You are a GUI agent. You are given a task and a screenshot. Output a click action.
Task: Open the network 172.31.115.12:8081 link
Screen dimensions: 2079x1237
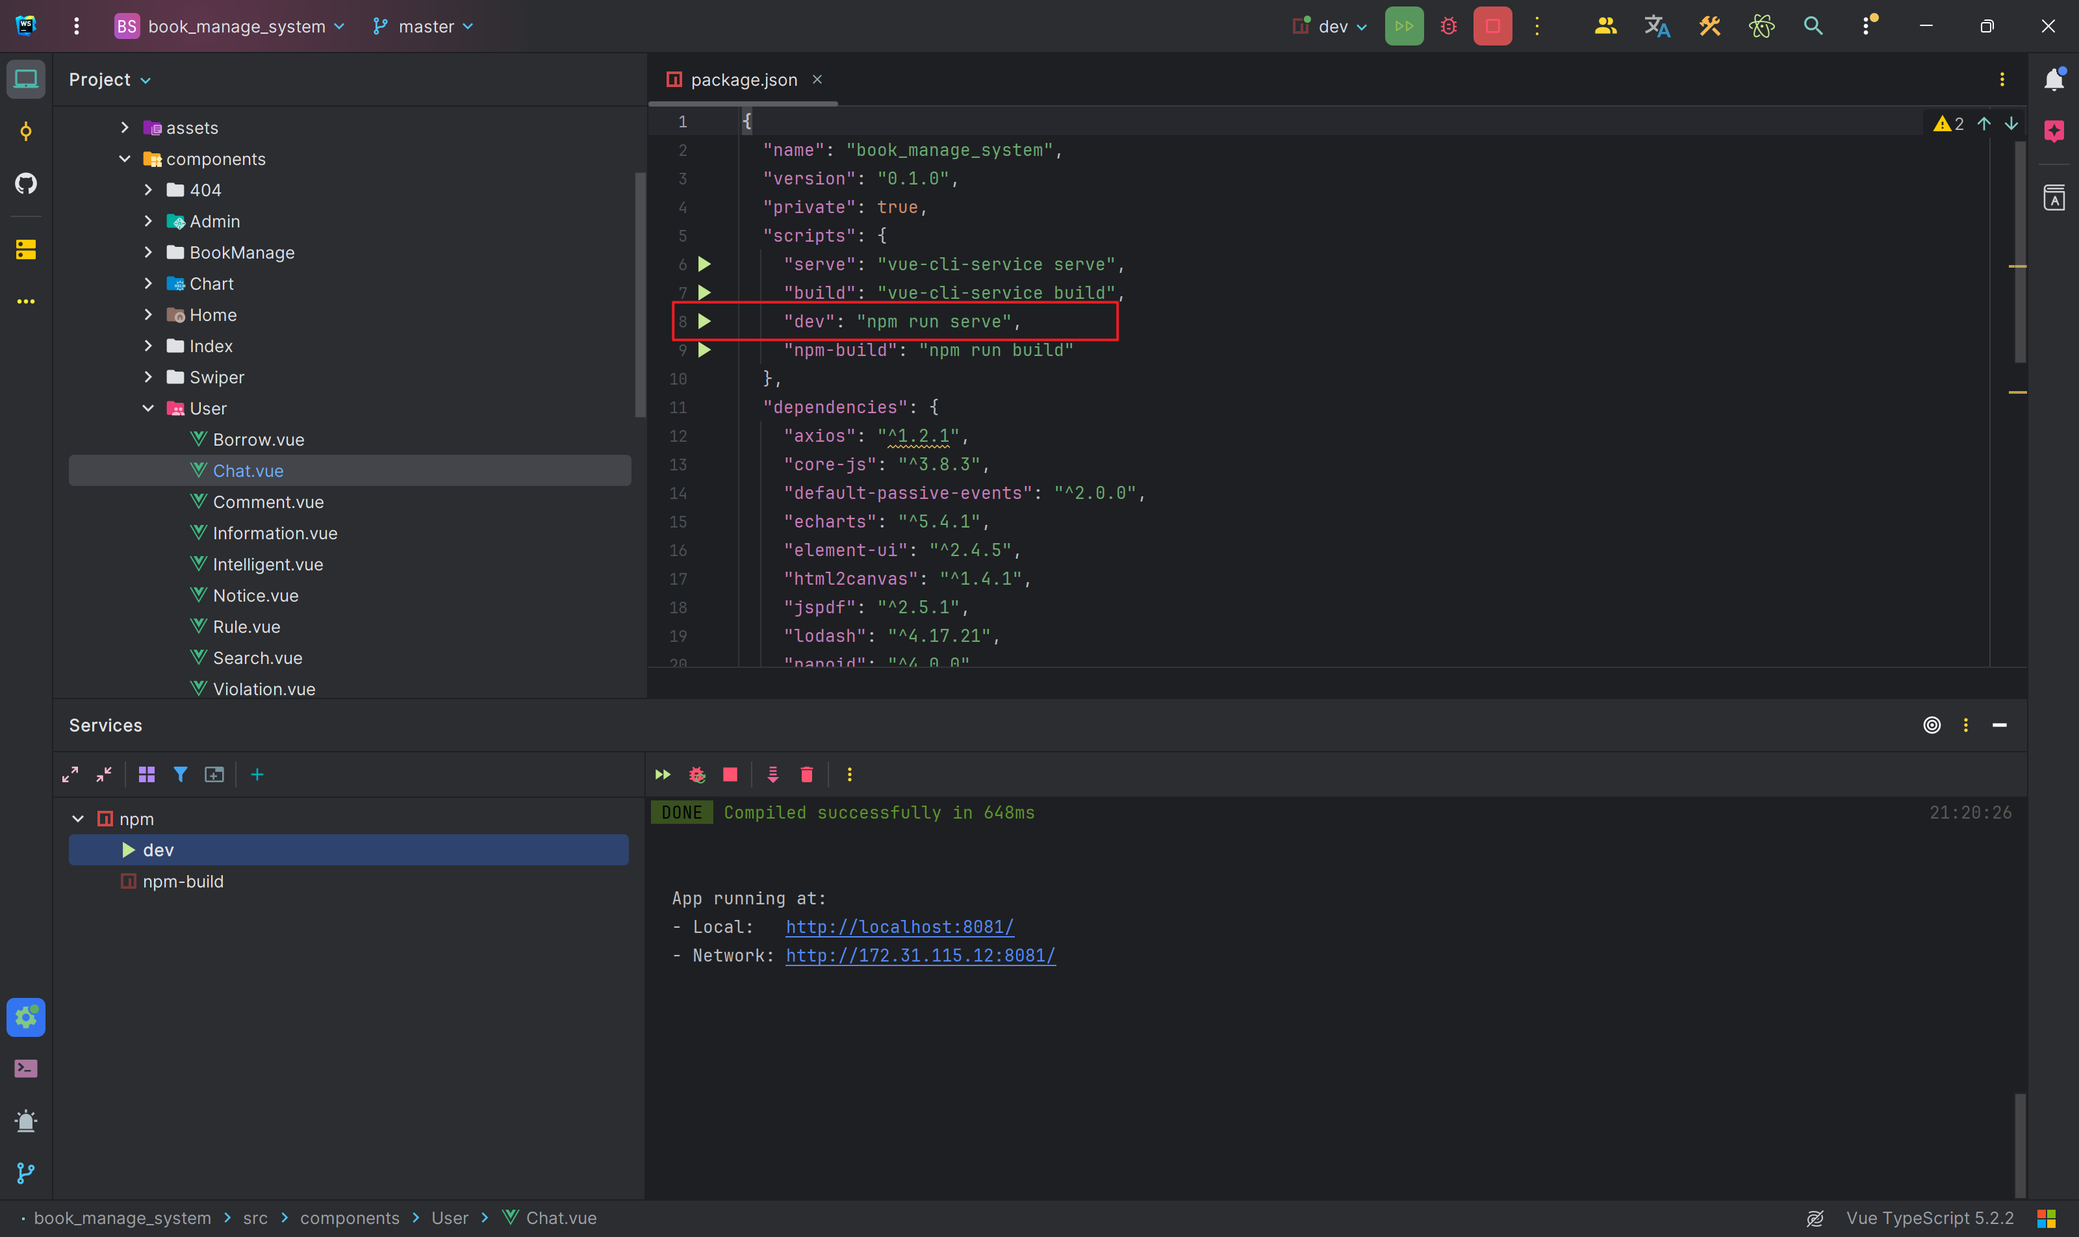click(x=921, y=955)
